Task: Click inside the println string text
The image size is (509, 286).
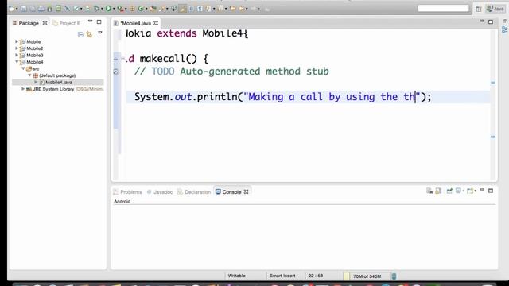Action: 331,97
